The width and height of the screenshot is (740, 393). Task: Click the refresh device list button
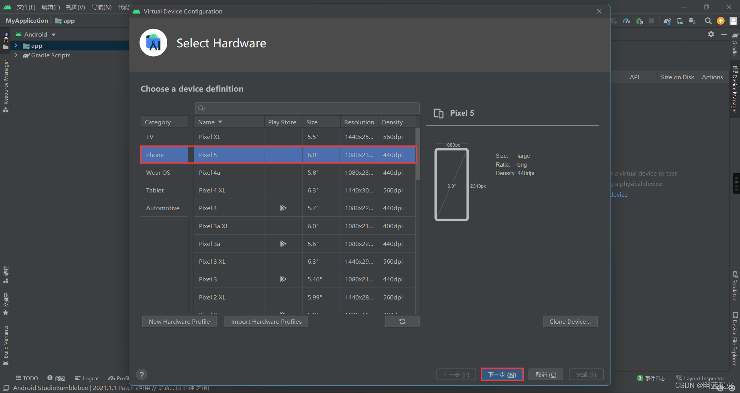(x=402, y=321)
